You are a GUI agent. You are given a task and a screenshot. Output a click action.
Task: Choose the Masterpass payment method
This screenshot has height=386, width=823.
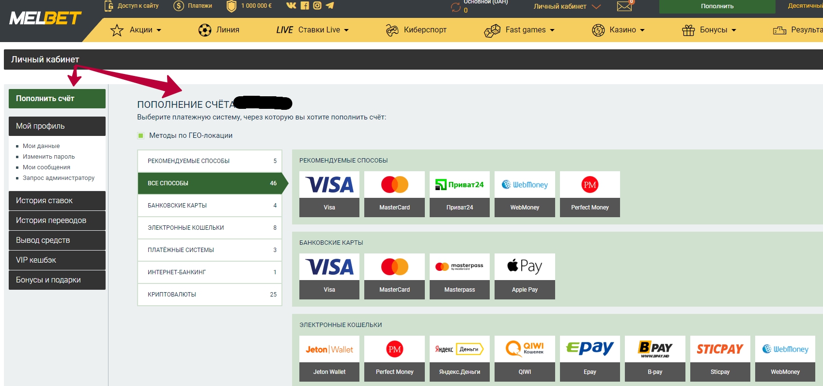pyautogui.click(x=460, y=276)
